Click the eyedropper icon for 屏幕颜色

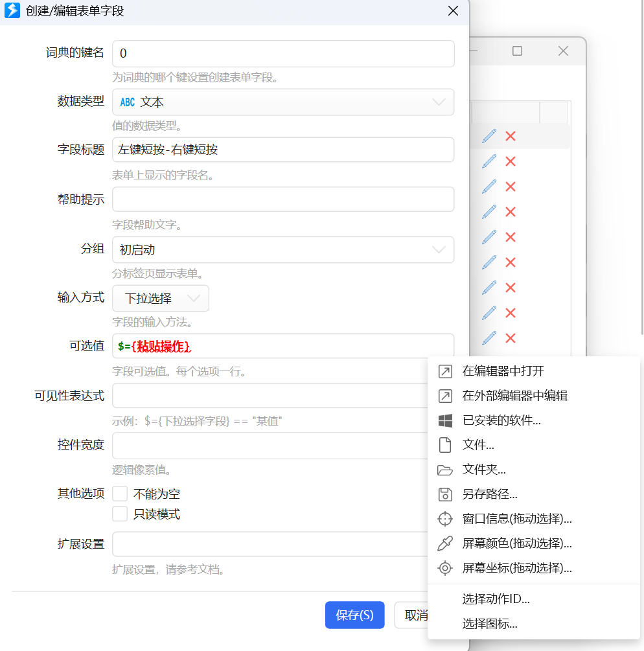pyautogui.click(x=445, y=543)
